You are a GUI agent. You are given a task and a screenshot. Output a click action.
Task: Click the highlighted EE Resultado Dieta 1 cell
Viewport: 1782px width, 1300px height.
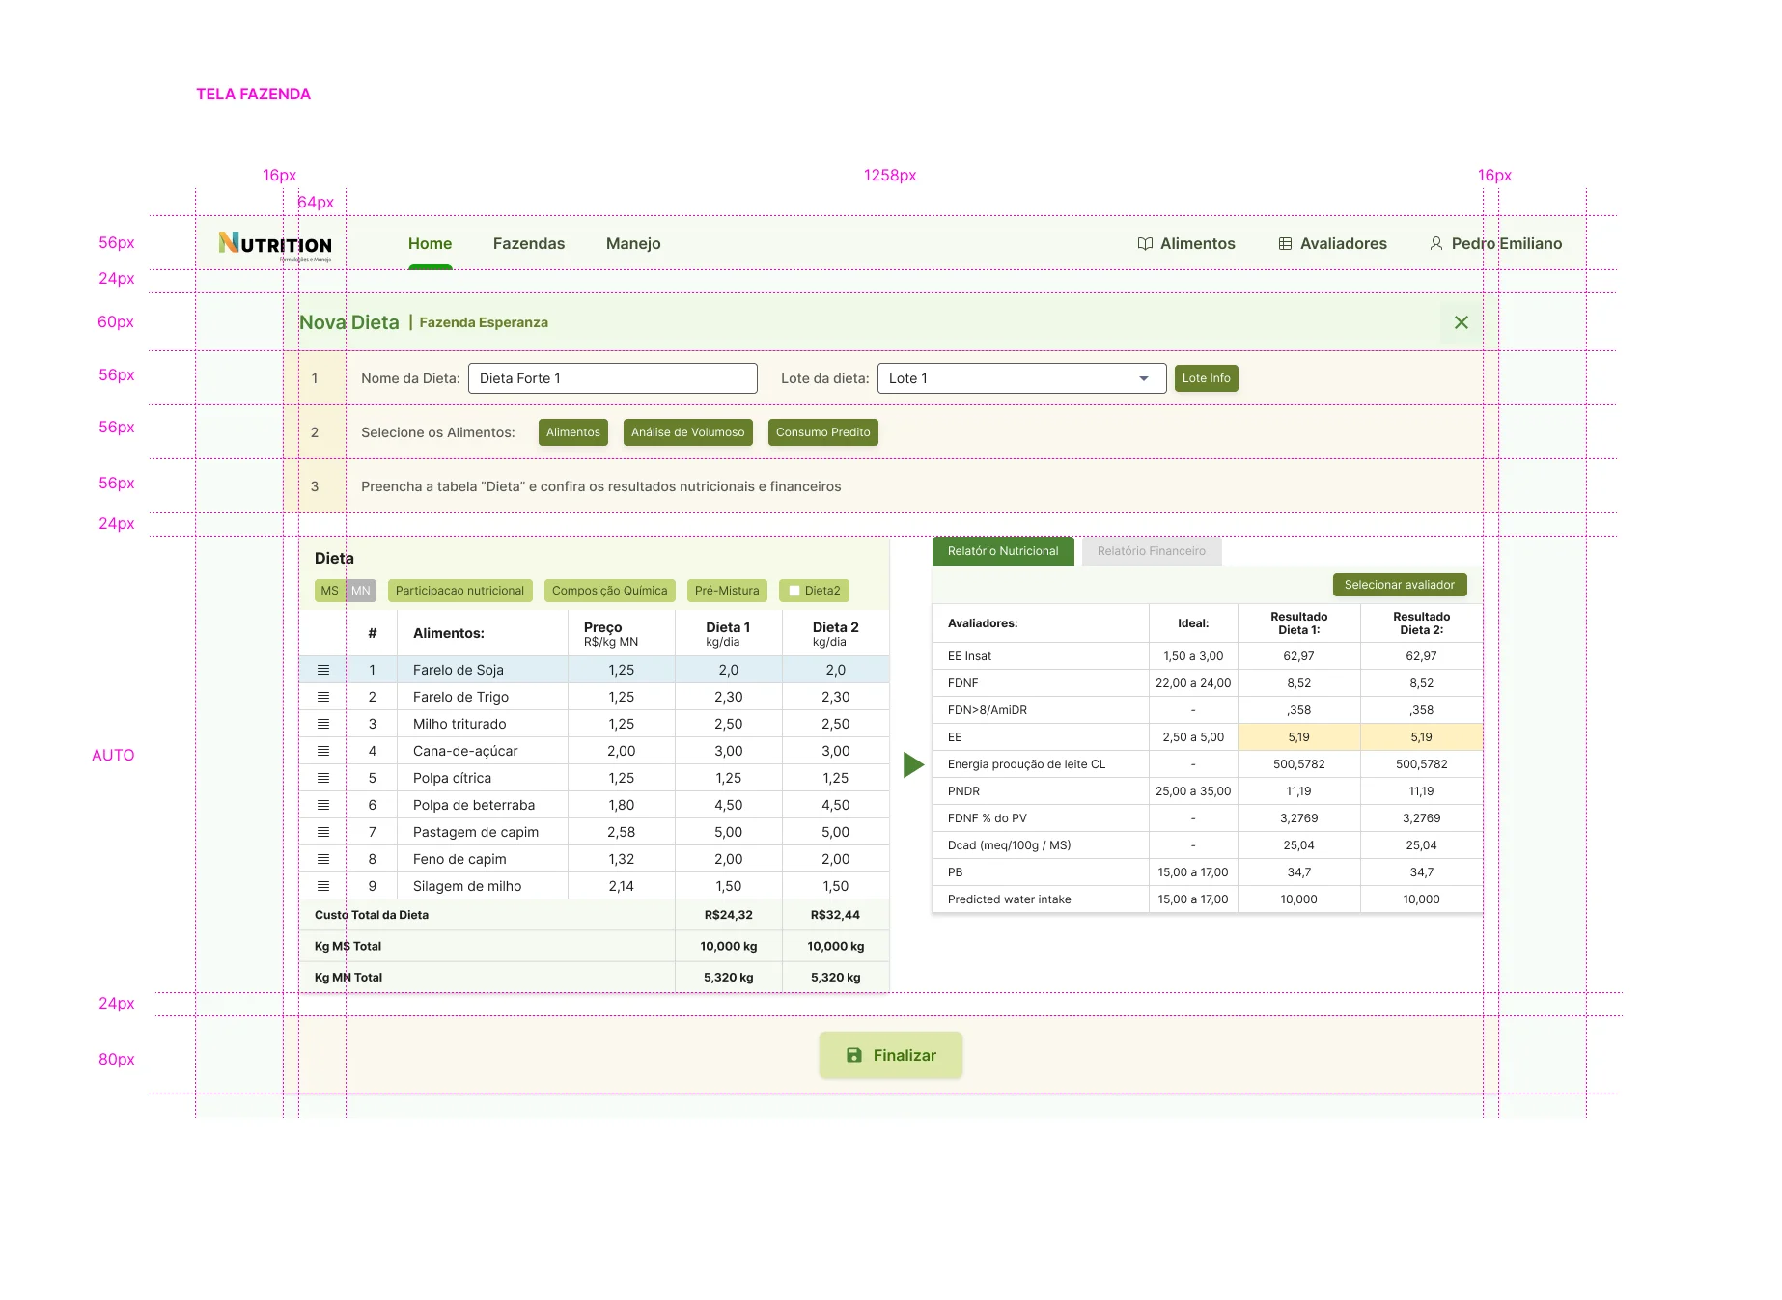pos(1299,737)
